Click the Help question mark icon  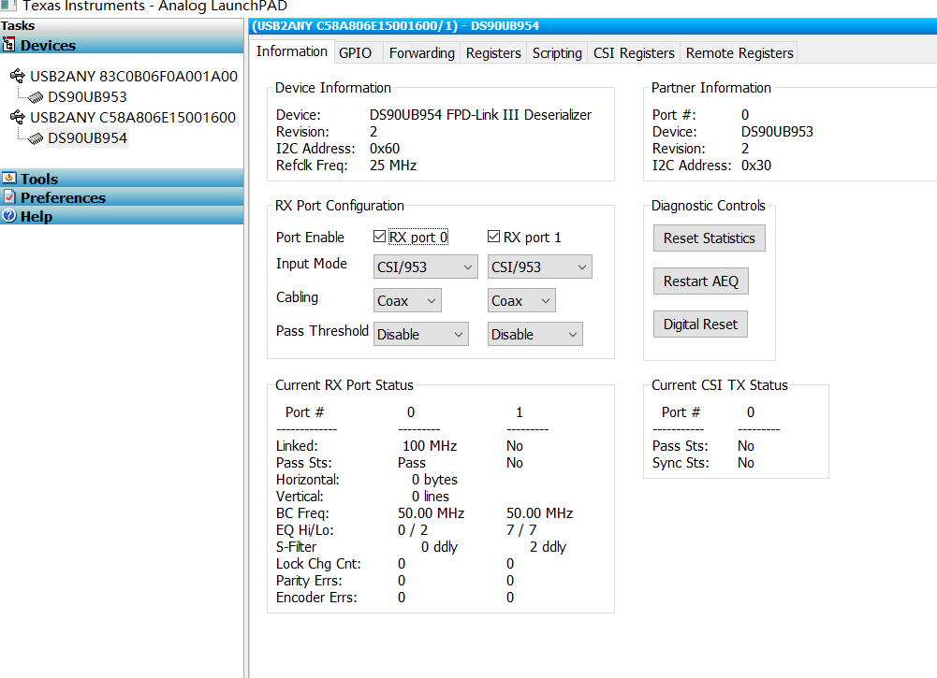[9, 215]
